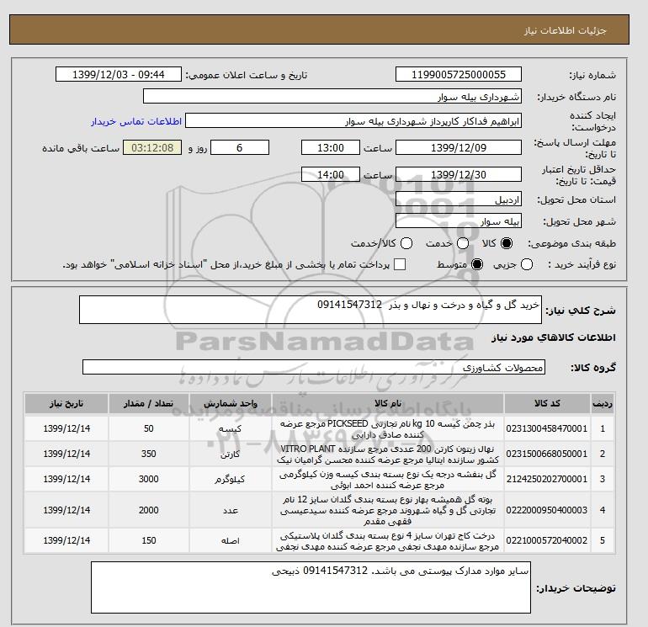
Task: Select the خدمت radio button
Action: [463, 243]
